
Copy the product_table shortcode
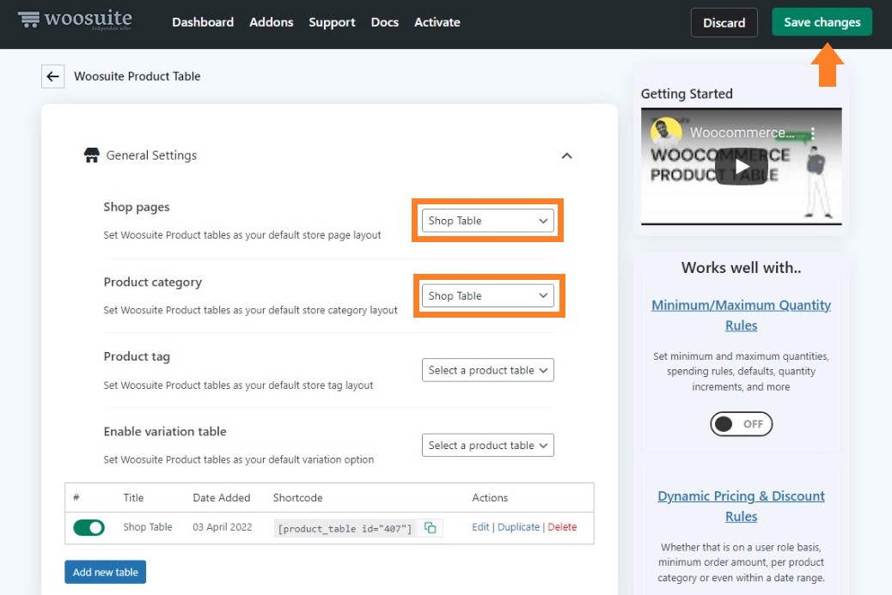[430, 528]
